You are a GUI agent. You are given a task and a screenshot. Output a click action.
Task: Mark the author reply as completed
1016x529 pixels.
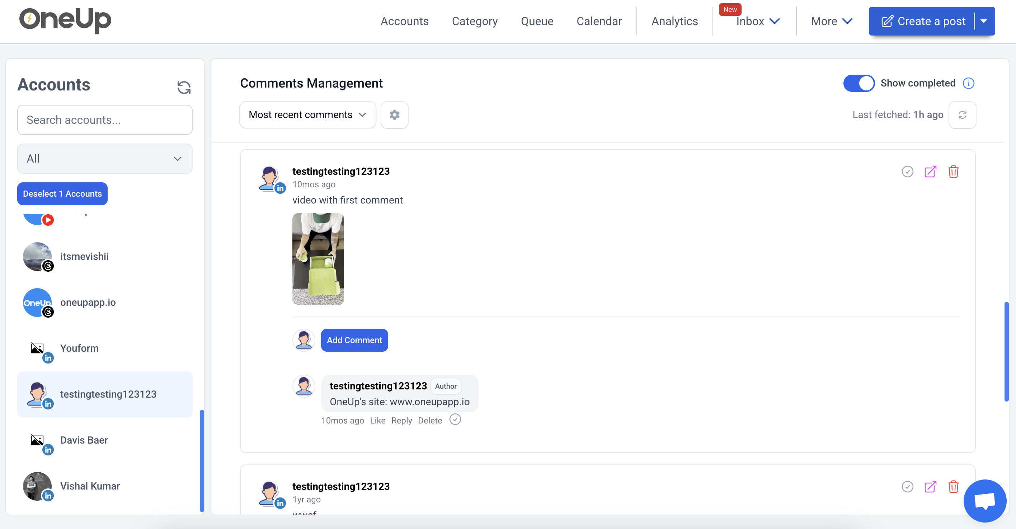455,420
